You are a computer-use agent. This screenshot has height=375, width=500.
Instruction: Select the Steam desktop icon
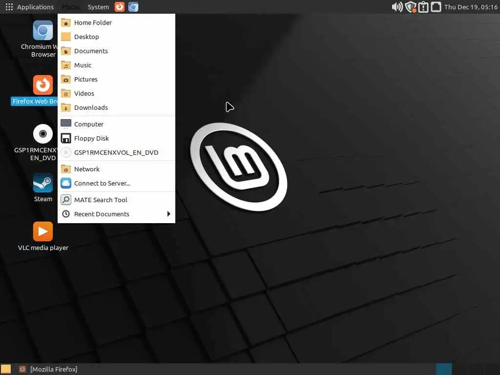[43, 183]
